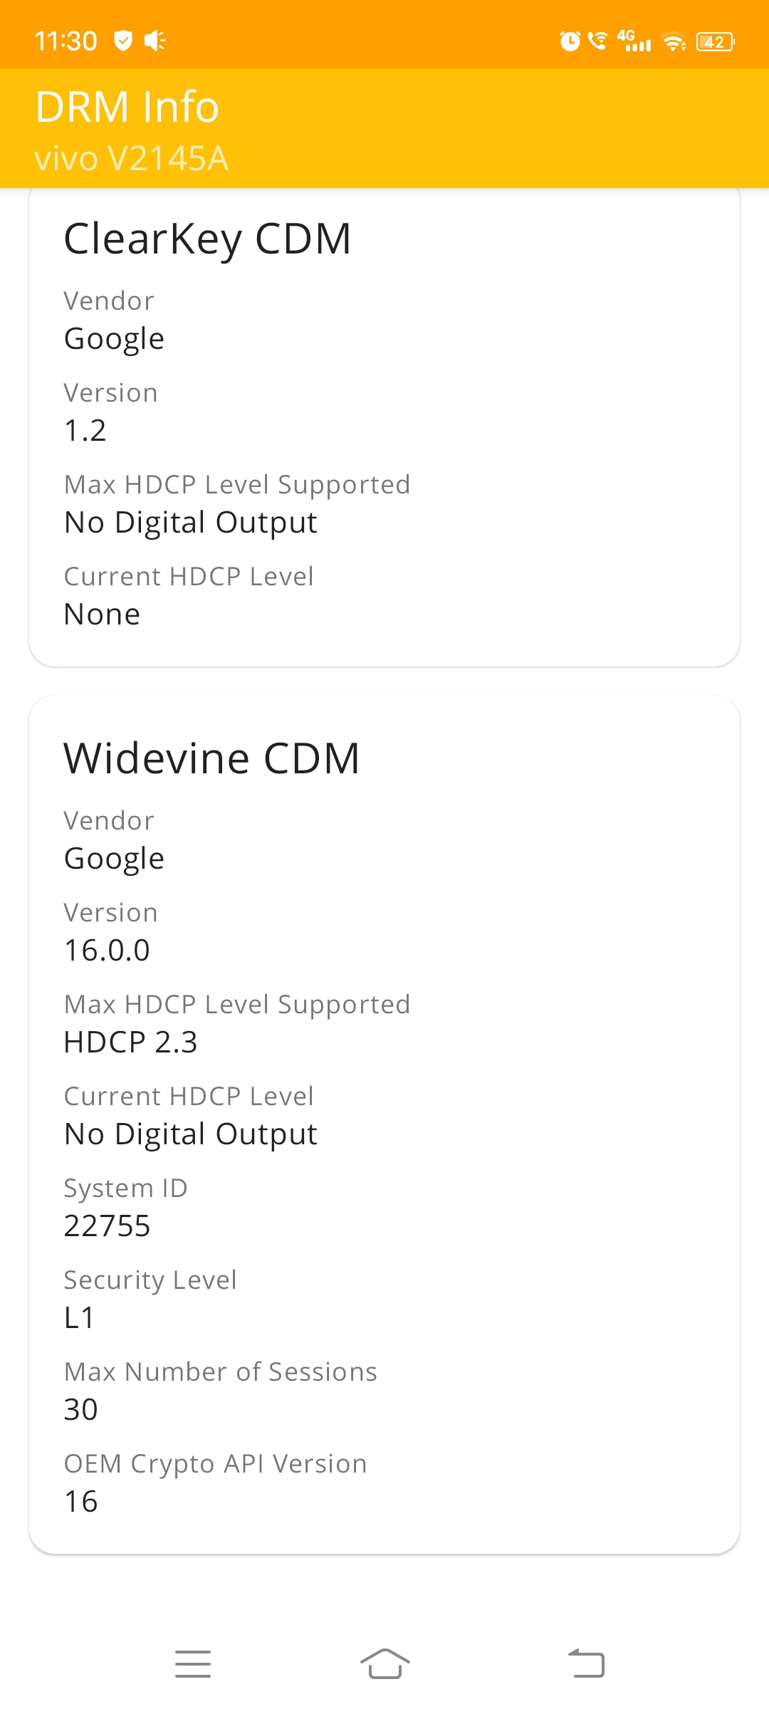769x1709 pixels.
Task: Tap the ClearKey CDM card heading
Action: tap(207, 239)
